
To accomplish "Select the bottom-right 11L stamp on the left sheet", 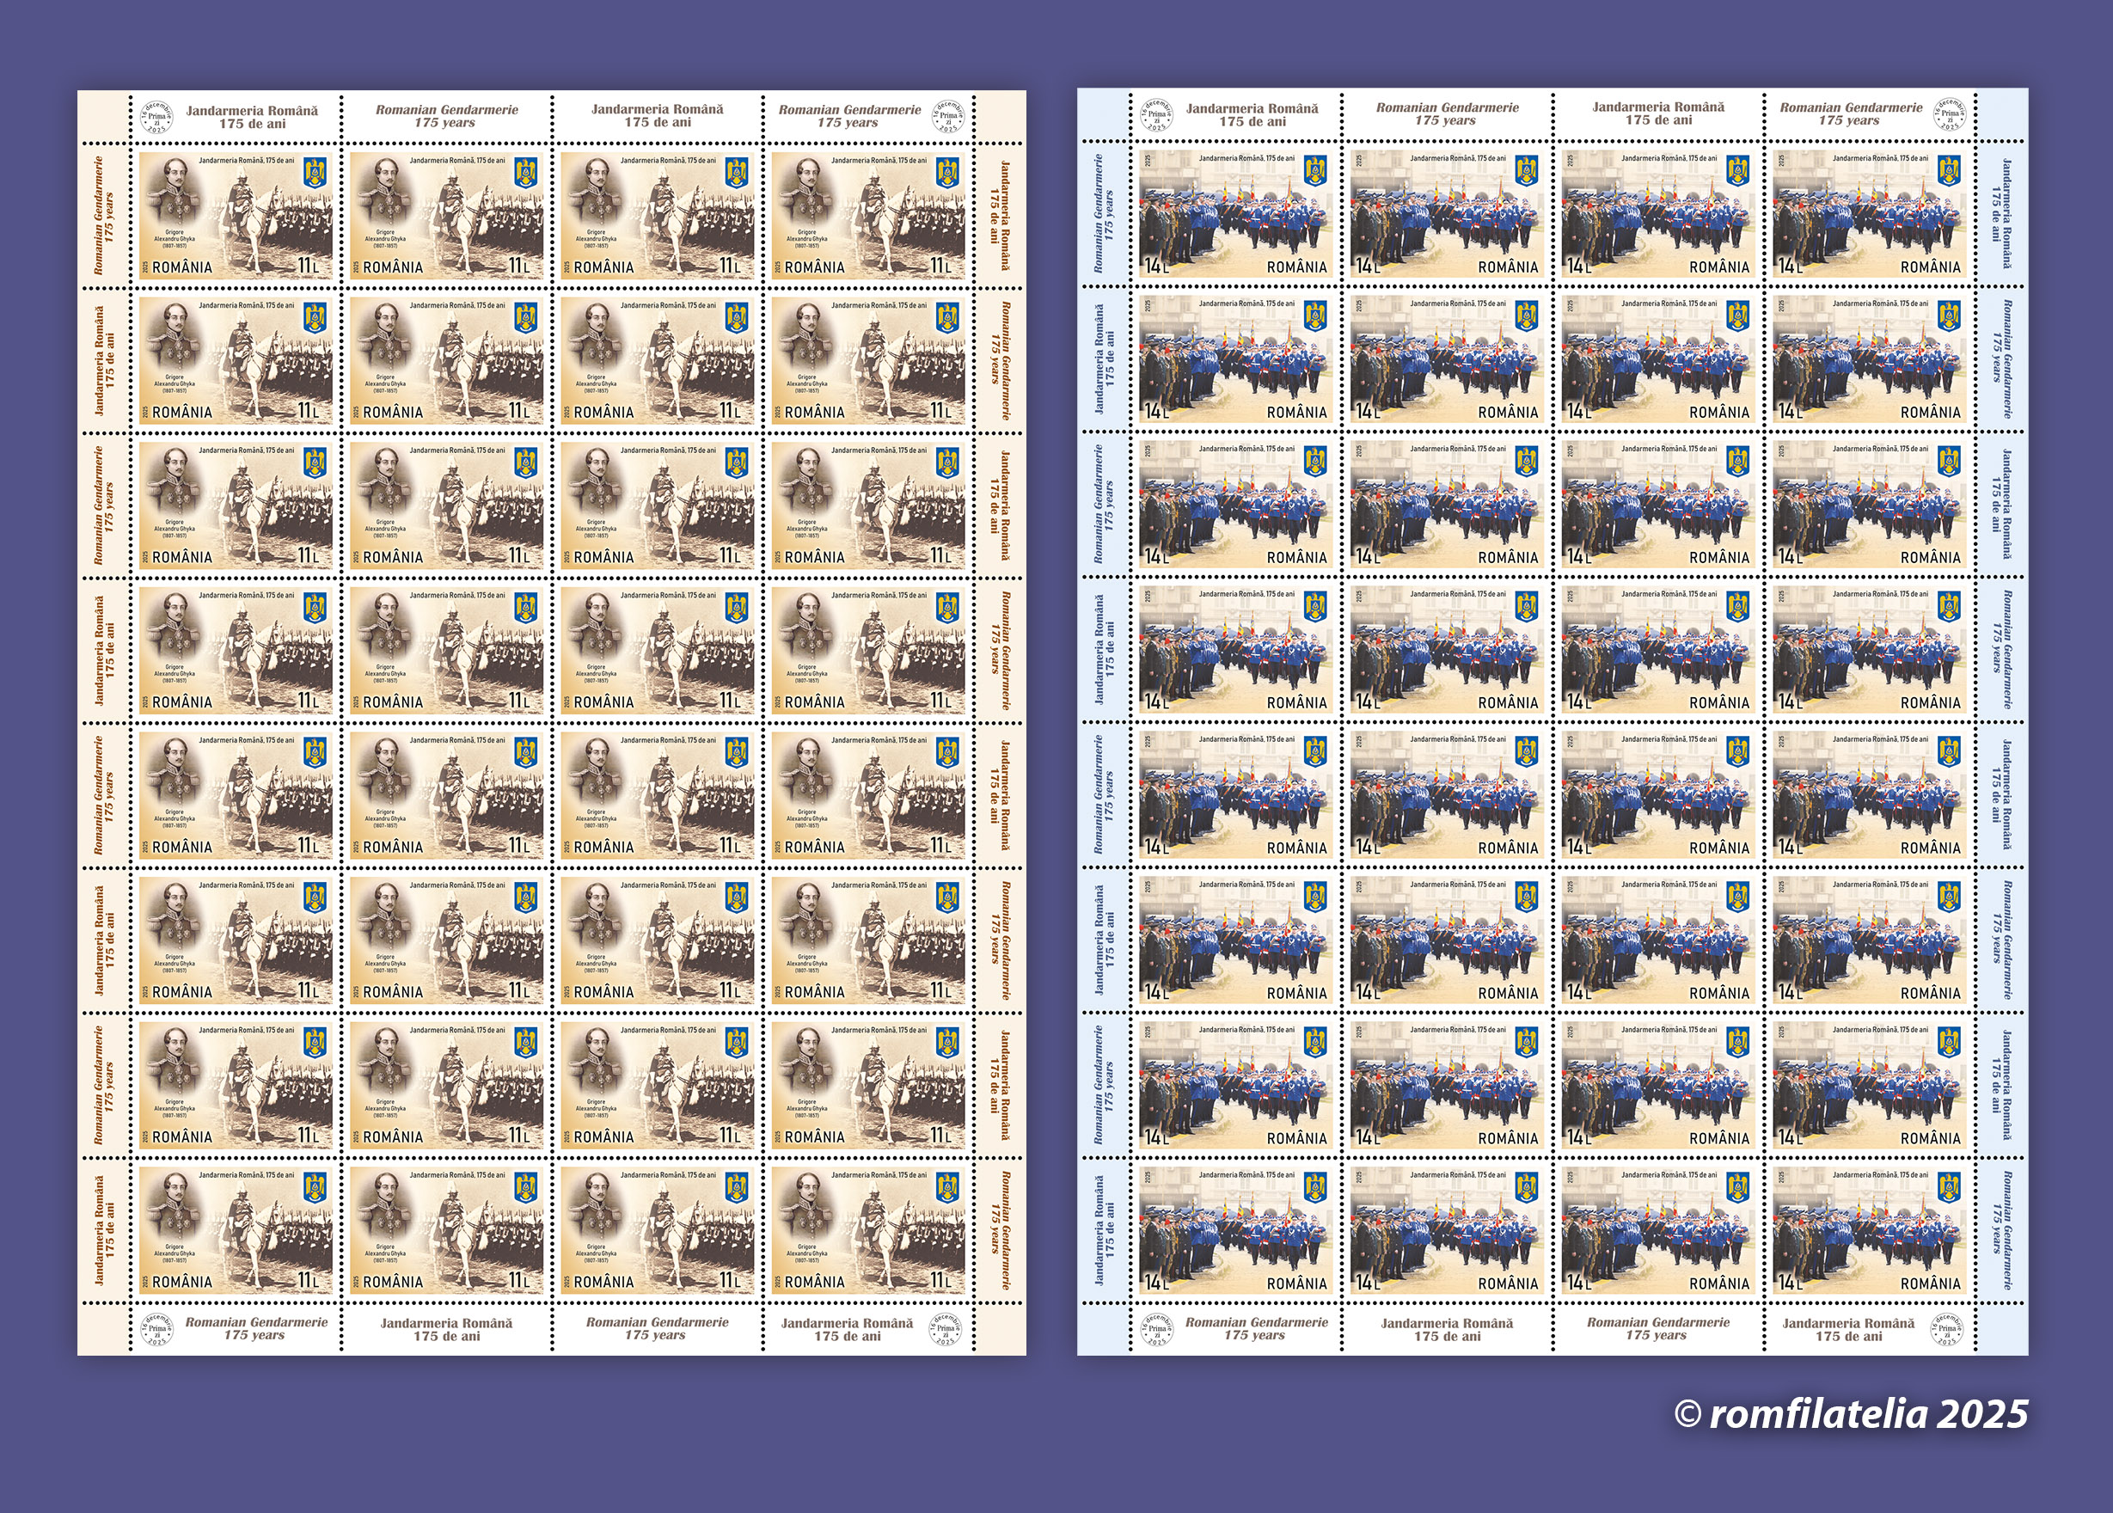I will 868,1230.
